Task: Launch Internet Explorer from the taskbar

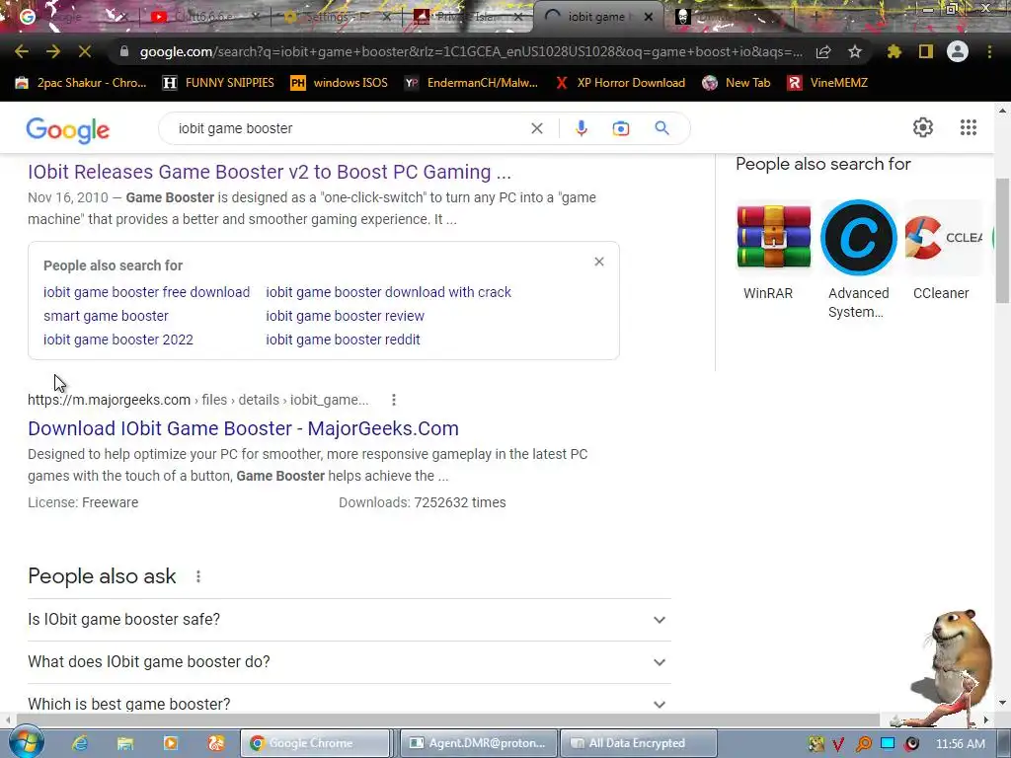Action: [80, 743]
